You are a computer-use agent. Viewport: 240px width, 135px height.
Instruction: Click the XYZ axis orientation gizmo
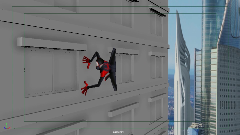click(6, 126)
